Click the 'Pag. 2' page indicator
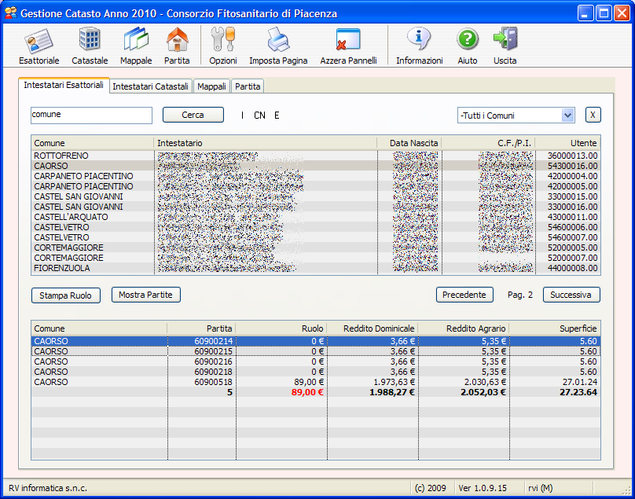The width and height of the screenshot is (635, 499). pos(520,295)
